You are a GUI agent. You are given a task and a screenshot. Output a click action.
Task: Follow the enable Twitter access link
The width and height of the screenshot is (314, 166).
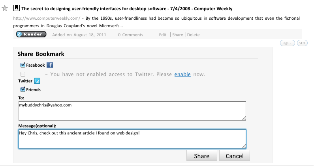(182, 74)
